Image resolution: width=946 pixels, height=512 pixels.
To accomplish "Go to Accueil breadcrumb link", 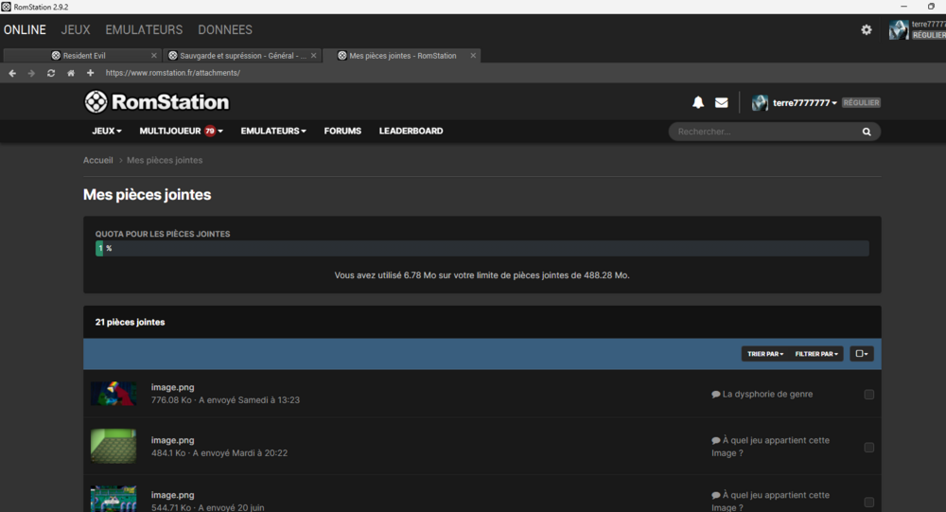I will tap(97, 160).
